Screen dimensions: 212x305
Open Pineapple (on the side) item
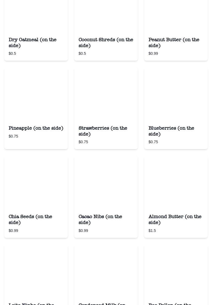pyautogui.click(x=36, y=128)
